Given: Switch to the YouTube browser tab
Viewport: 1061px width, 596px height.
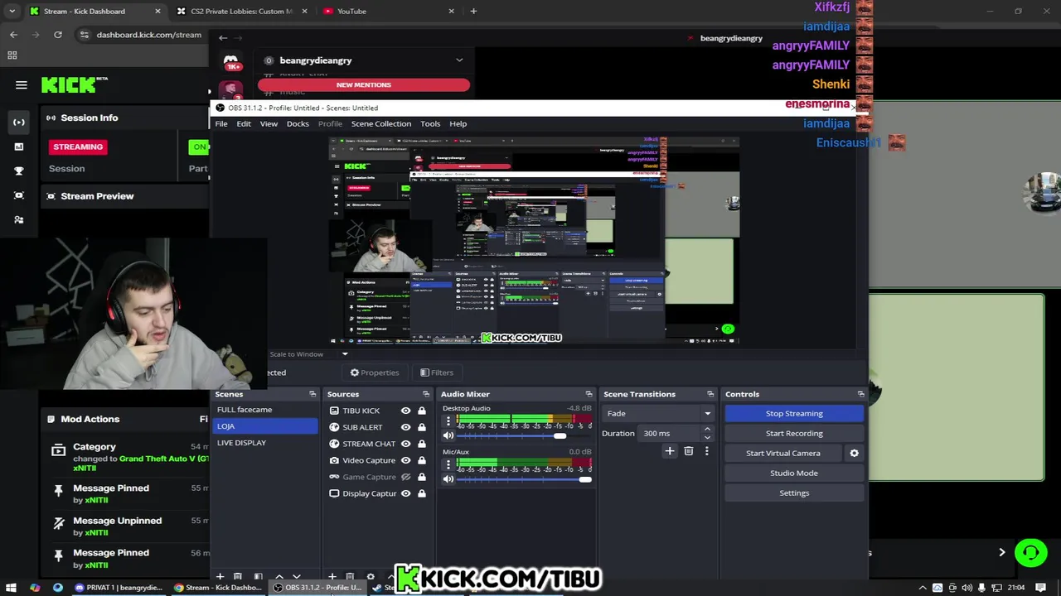Looking at the screenshot, I should point(388,11).
